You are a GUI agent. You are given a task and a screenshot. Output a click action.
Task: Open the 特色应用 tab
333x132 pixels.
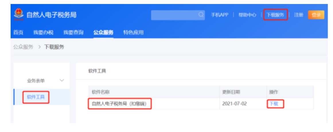(133, 33)
